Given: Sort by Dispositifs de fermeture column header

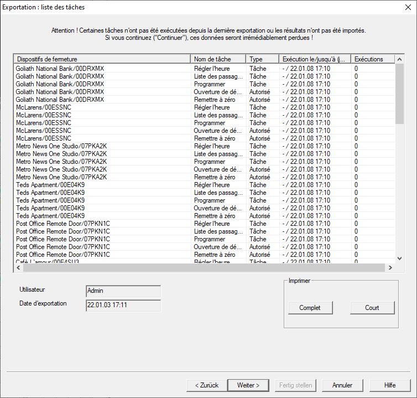Looking at the screenshot, I should [x=102, y=59].
